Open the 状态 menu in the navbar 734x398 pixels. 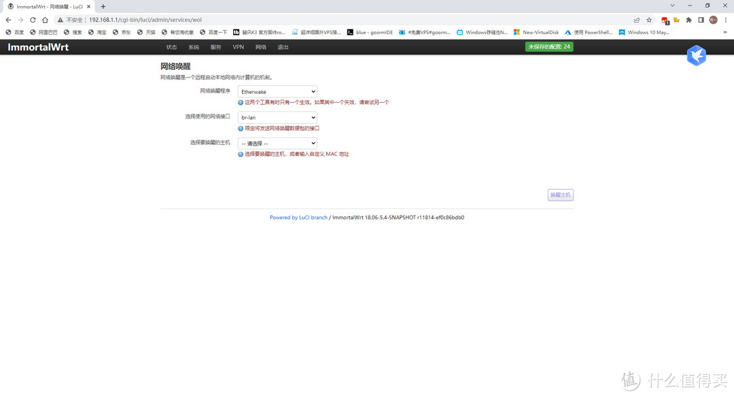point(171,47)
